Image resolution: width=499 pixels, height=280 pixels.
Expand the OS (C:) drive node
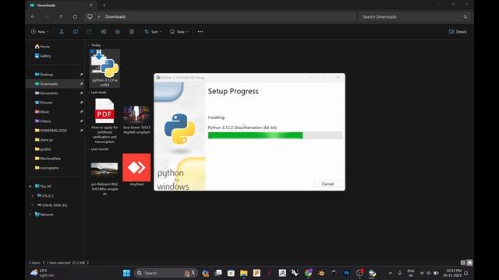point(33,196)
